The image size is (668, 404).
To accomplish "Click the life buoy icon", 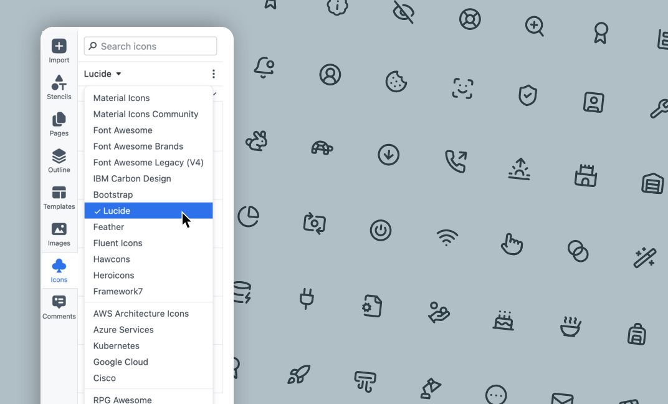I will [x=470, y=19].
